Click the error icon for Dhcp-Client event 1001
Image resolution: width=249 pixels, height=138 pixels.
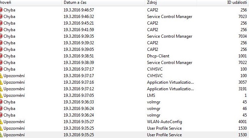(1, 56)
